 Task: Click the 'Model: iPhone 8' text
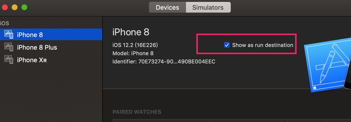pyautogui.click(x=132, y=53)
